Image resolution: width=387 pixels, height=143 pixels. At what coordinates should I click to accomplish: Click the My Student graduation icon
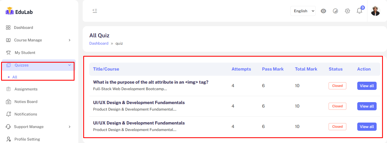tap(9, 53)
